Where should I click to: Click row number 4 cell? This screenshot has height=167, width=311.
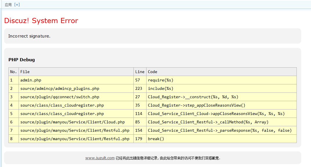pos(14,105)
